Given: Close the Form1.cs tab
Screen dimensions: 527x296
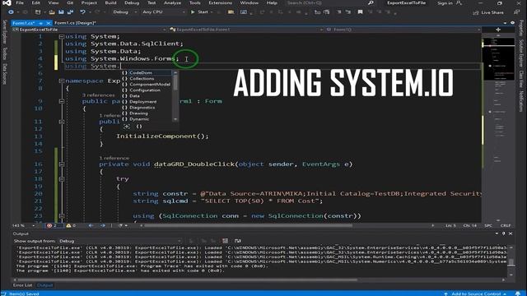Looking at the screenshot, I should [x=48, y=23].
